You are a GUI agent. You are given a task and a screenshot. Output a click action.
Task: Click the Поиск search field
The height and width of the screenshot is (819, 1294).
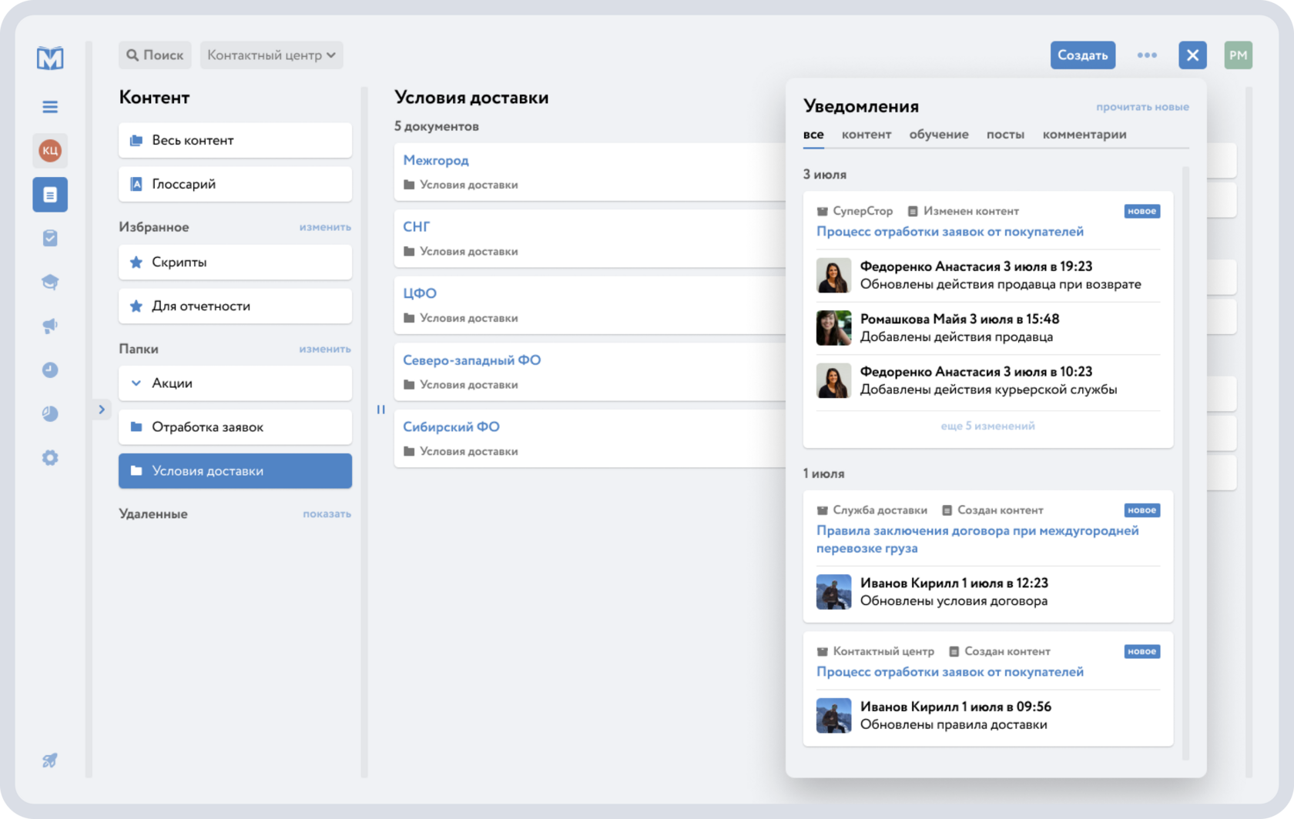pyautogui.click(x=156, y=55)
